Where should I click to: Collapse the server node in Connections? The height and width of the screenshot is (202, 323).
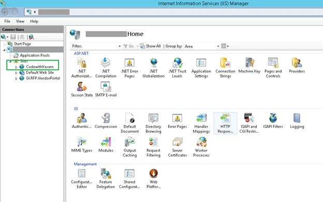(4, 50)
